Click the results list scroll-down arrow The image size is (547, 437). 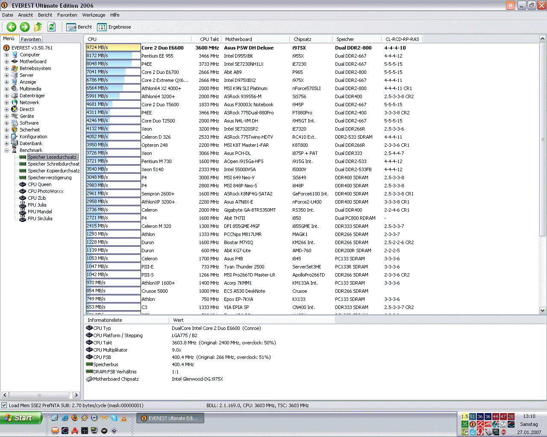[543, 311]
